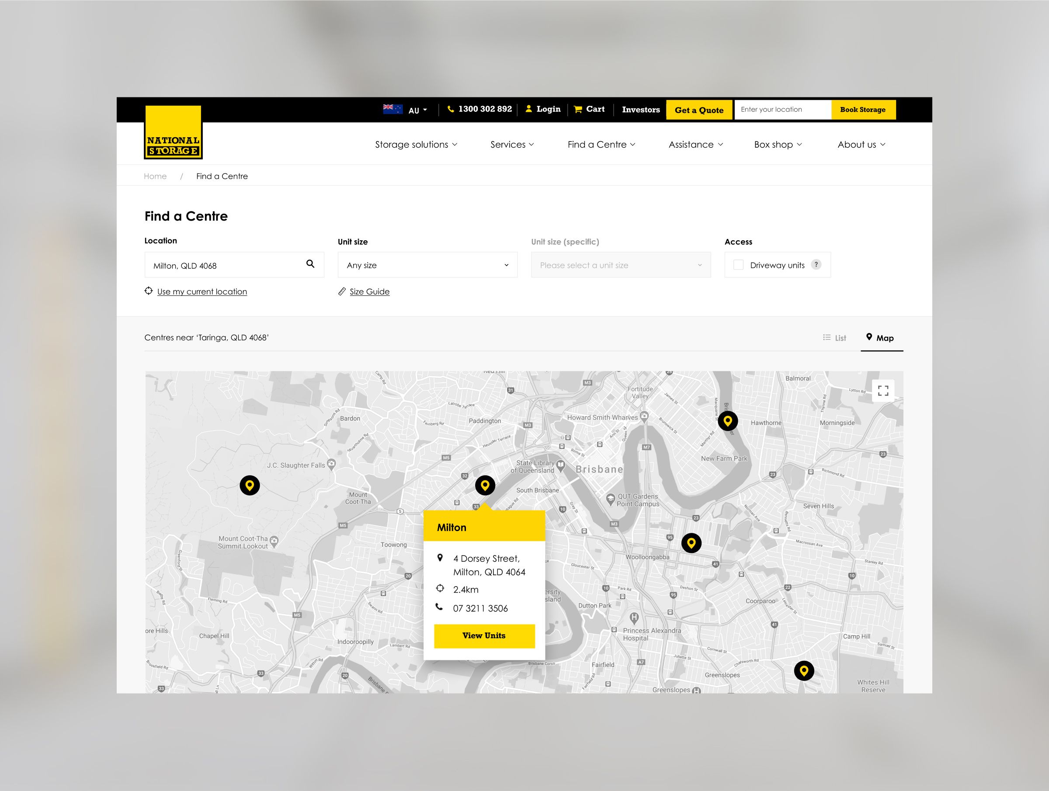This screenshot has width=1049, height=791.
Task: Switch to List view toggle
Action: [x=834, y=337]
